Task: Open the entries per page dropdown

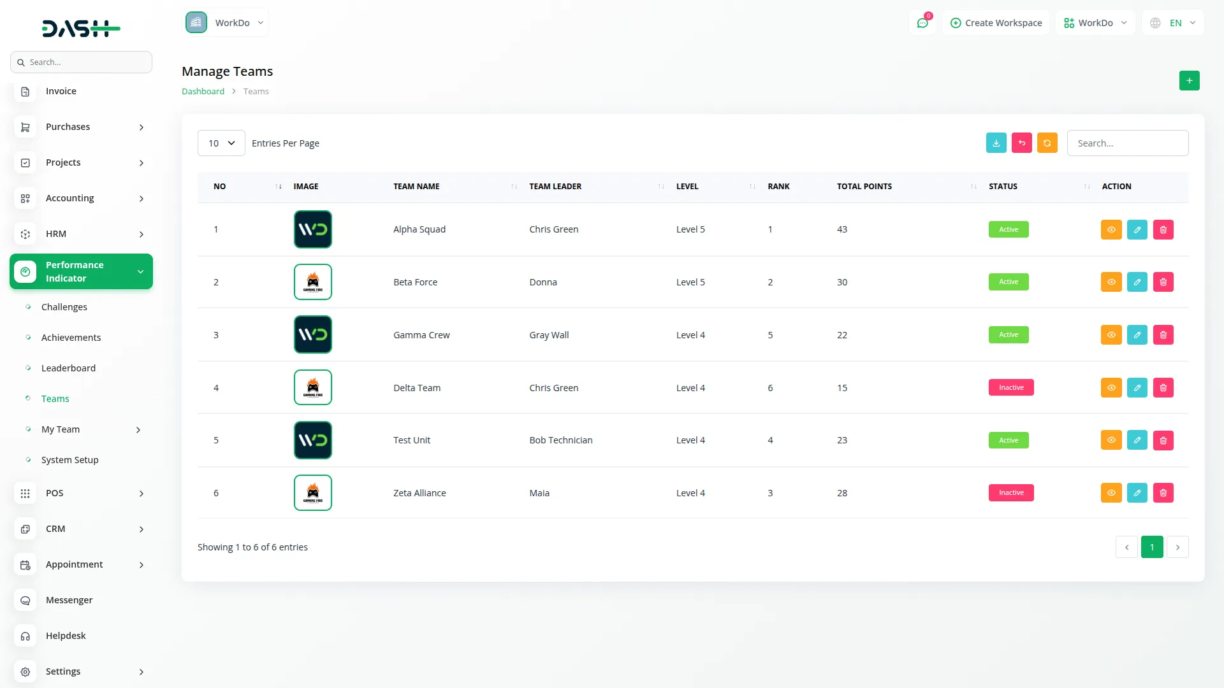Action: click(221, 143)
